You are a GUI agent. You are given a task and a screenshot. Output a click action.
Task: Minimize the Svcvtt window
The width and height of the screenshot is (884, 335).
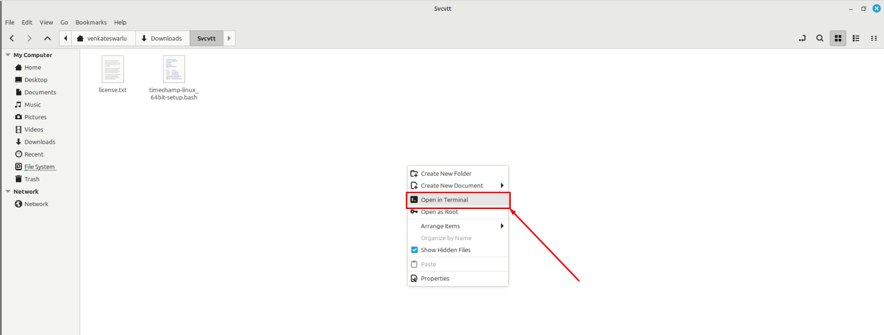pyautogui.click(x=851, y=9)
